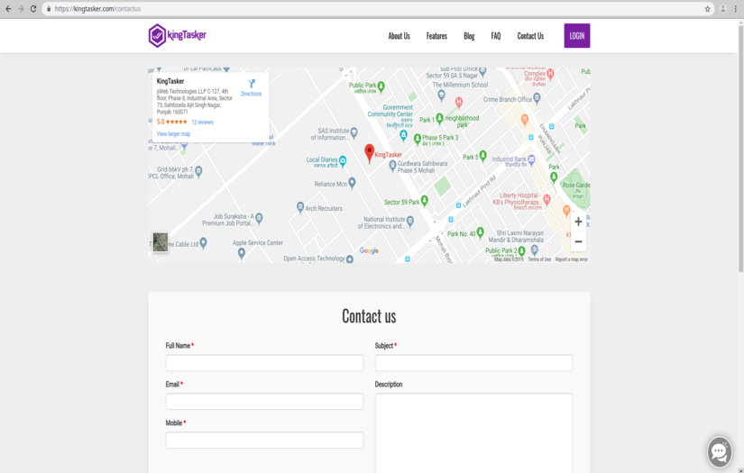Click Reliance Mcn map marker

click(352, 183)
